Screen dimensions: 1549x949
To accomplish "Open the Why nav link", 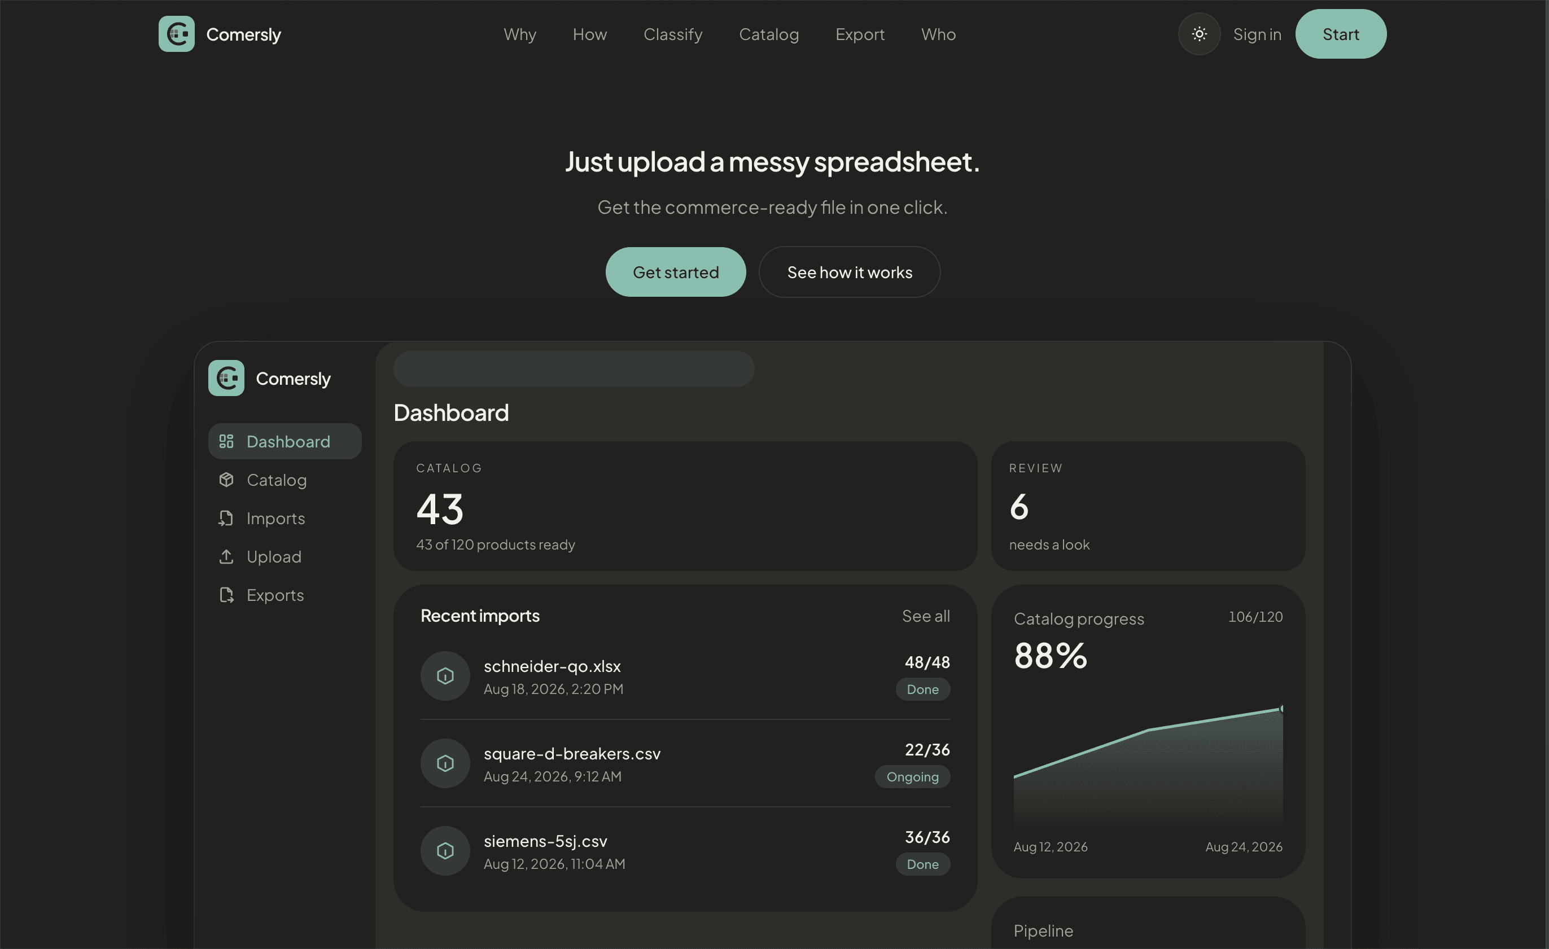I will pyautogui.click(x=520, y=34).
